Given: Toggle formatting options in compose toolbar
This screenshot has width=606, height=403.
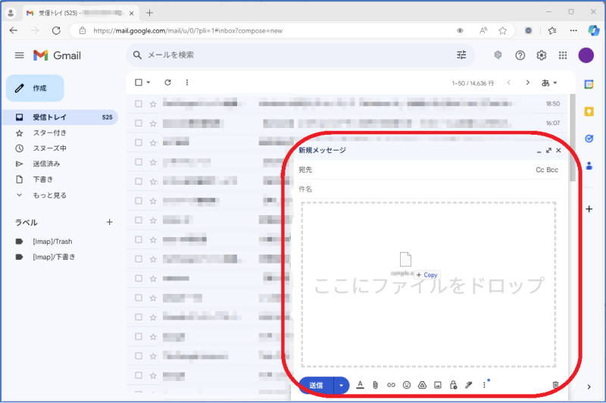Looking at the screenshot, I should click(x=360, y=385).
